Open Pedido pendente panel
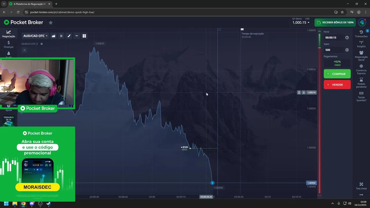This screenshot has height=208, width=370. tap(361, 83)
